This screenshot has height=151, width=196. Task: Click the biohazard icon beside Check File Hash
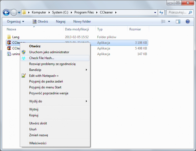click(x=23, y=58)
